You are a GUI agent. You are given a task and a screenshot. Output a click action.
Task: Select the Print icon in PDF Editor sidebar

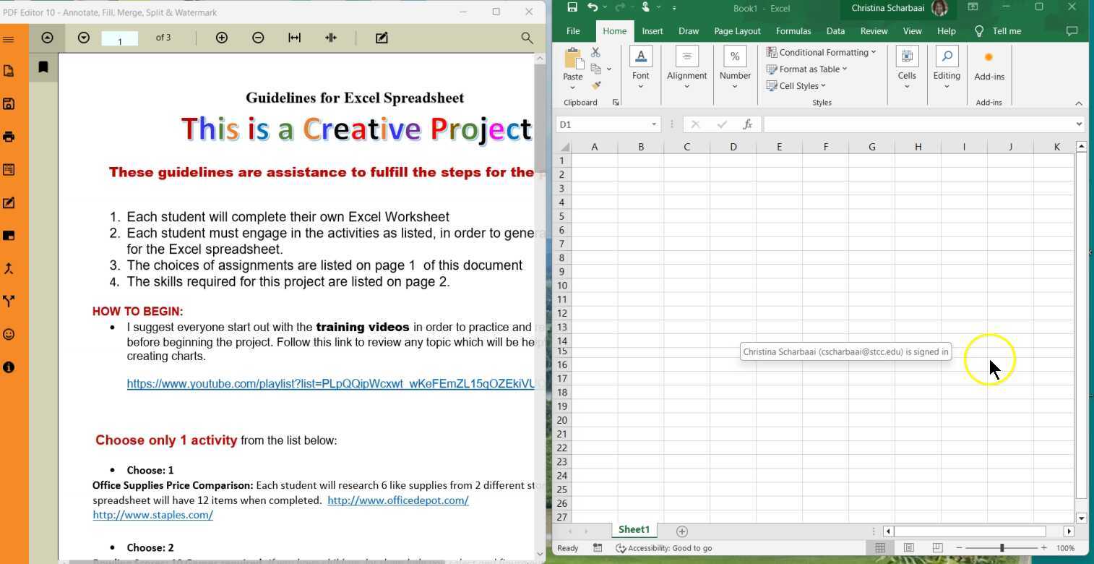[x=9, y=137]
